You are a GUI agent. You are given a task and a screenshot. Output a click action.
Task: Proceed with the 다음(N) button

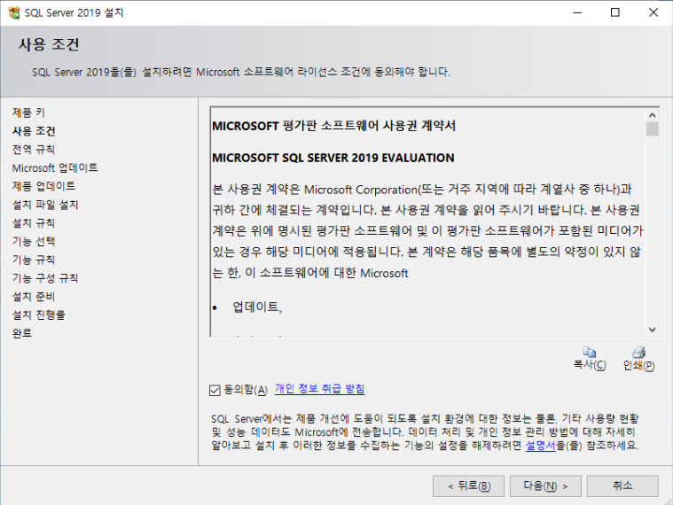[545, 486]
